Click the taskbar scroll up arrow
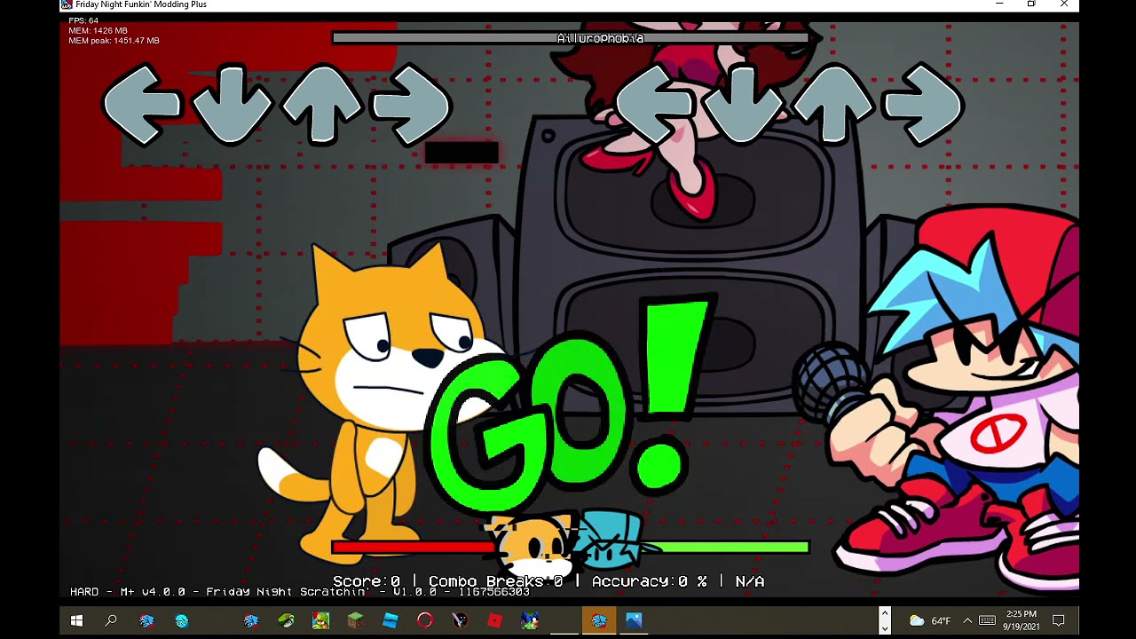The height and width of the screenshot is (639, 1136). [884, 613]
